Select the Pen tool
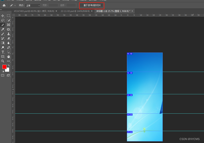The image size is (204, 143). (9, 47)
